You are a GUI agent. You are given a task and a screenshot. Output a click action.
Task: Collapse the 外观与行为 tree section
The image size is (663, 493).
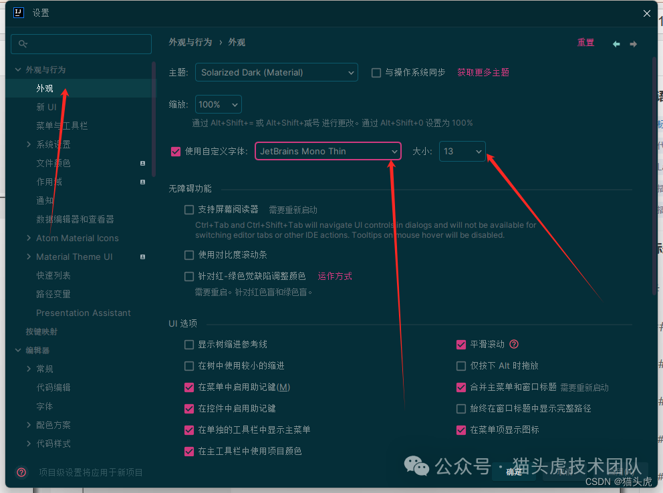point(18,69)
